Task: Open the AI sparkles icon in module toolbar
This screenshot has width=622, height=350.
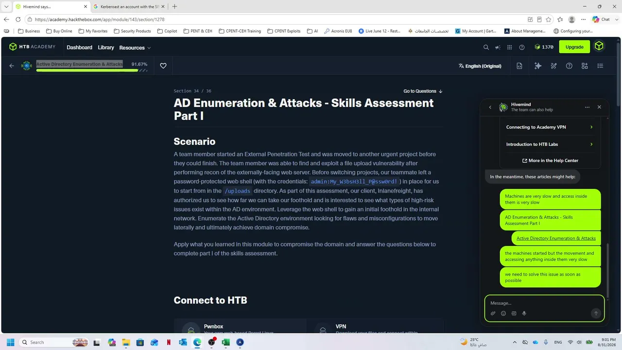Action: click(538, 66)
